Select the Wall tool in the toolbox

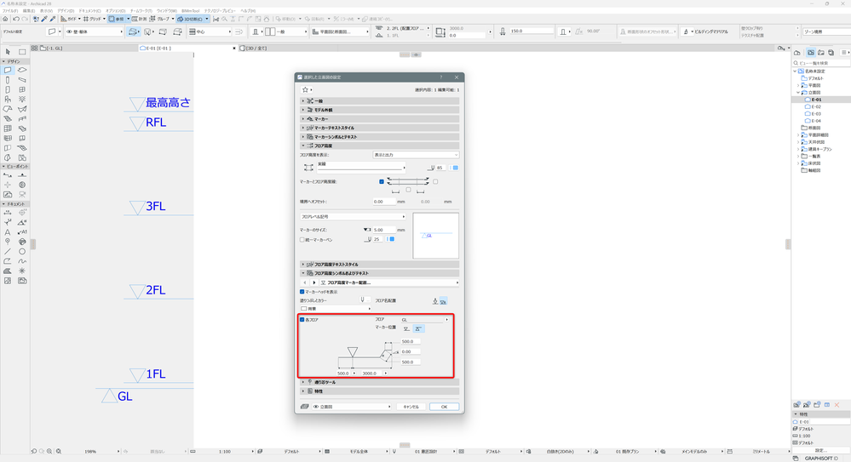pyautogui.click(x=8, y=70)
